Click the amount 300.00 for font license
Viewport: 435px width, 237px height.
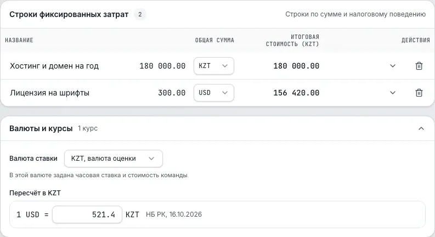click(x=172, y=93)
